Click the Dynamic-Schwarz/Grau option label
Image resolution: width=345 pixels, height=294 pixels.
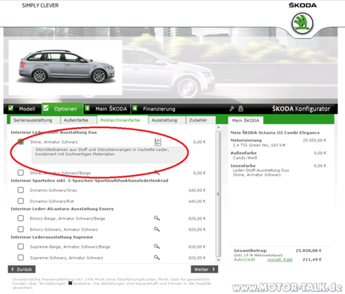(x=53, y=190)
